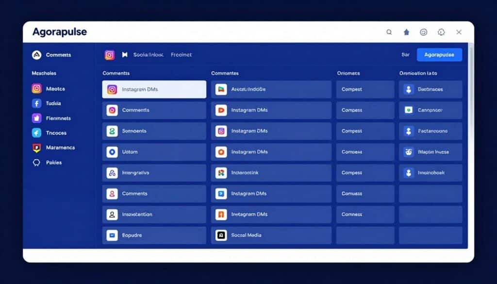The image size is (497, 284).
Task: Click the green shield icon in the Cannpncer row
Action: tap(409, 110)
